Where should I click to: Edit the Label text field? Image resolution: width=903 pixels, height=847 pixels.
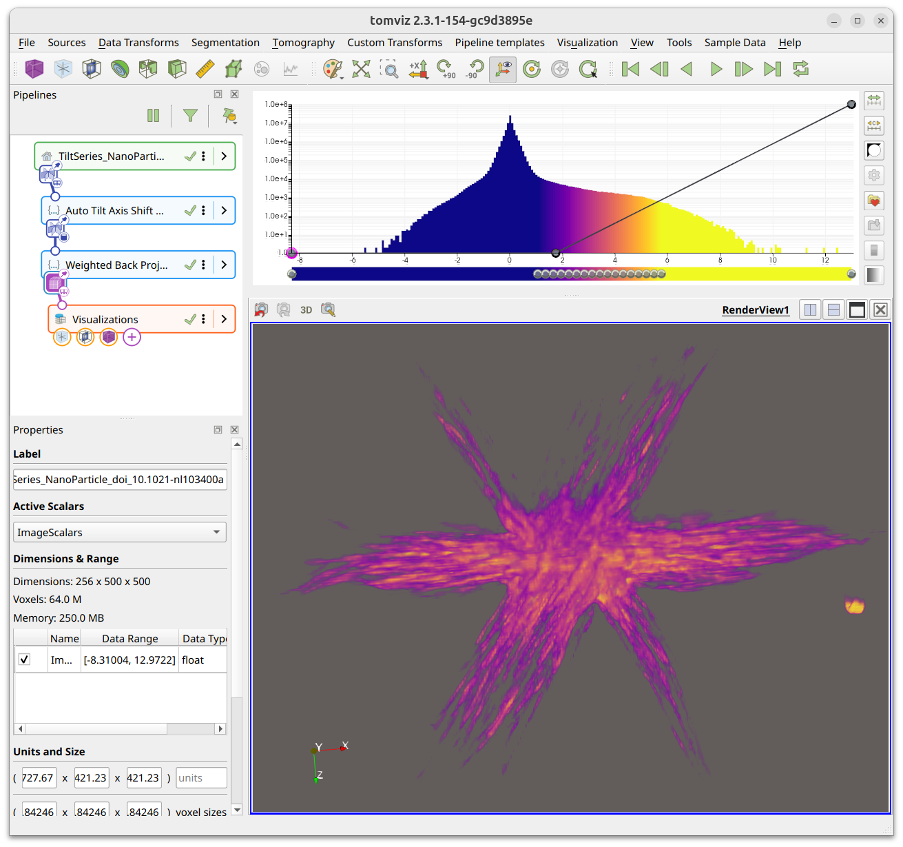(x=120, y=479)
